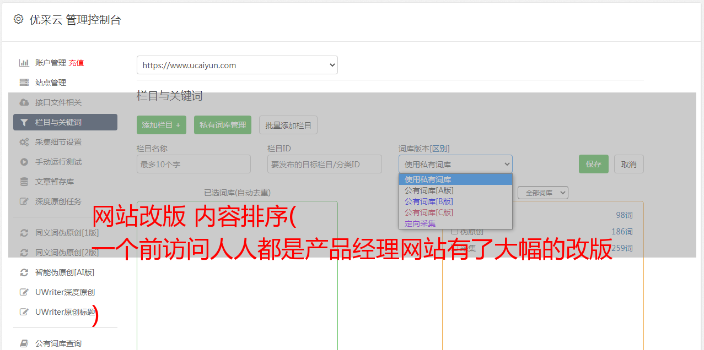Click the green 保存 button
This screenshot has height=350, width=704.
594,164
